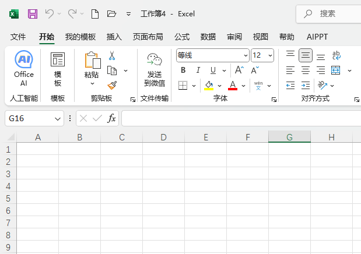Expand border style dropdown arrow
The image size is (361, 254).
point(194,86)
